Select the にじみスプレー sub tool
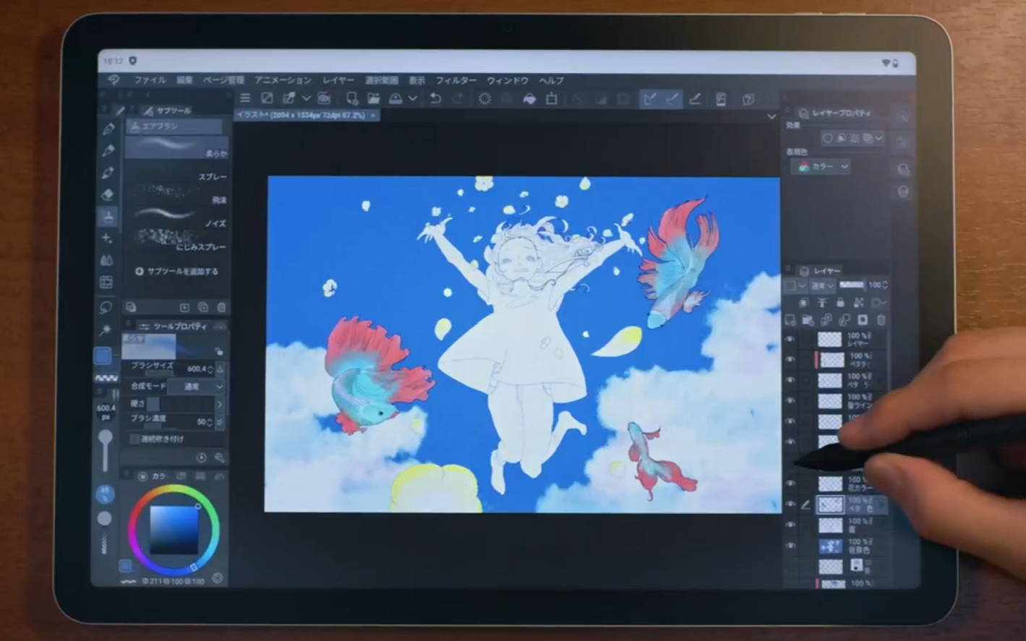Viewport: 1026px width, 641px height. point(177,240)
